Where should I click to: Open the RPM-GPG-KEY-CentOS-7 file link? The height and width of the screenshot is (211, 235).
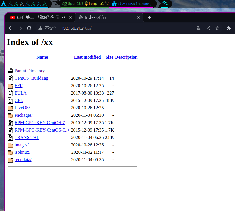coord(40,123)
